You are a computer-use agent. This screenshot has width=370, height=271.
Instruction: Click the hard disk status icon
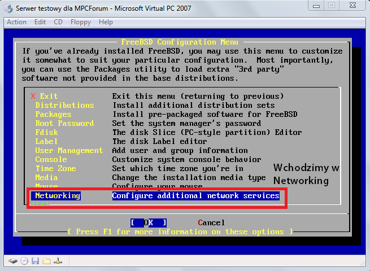coord(13,261)
